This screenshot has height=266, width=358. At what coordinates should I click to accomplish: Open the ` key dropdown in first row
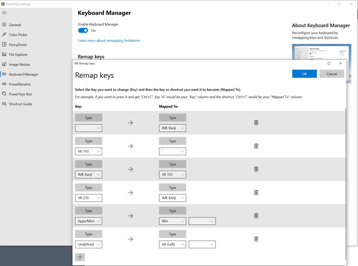(x=89, y=128)
